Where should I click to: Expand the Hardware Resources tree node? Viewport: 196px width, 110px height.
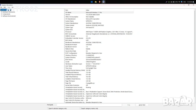point(1,12)
